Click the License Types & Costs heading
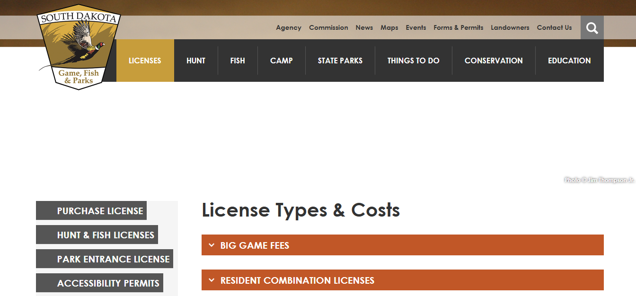Image resolution: width=636 pixels, height=296 pixels. (x=301, y=210)
